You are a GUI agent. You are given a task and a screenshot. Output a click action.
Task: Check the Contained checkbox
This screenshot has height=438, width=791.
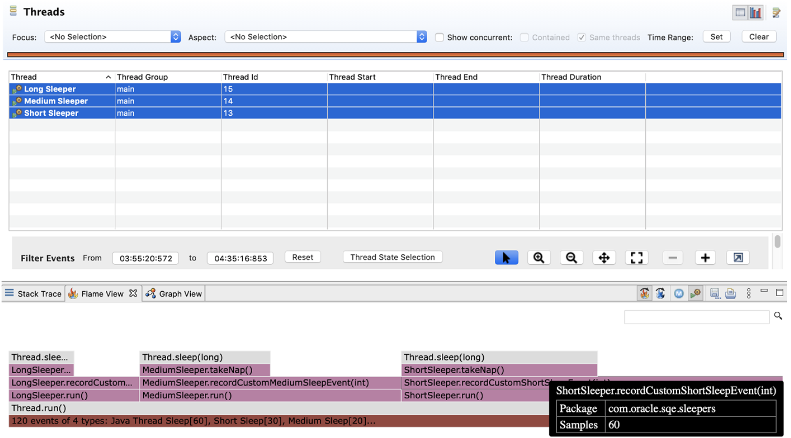[x=525, y=37]
